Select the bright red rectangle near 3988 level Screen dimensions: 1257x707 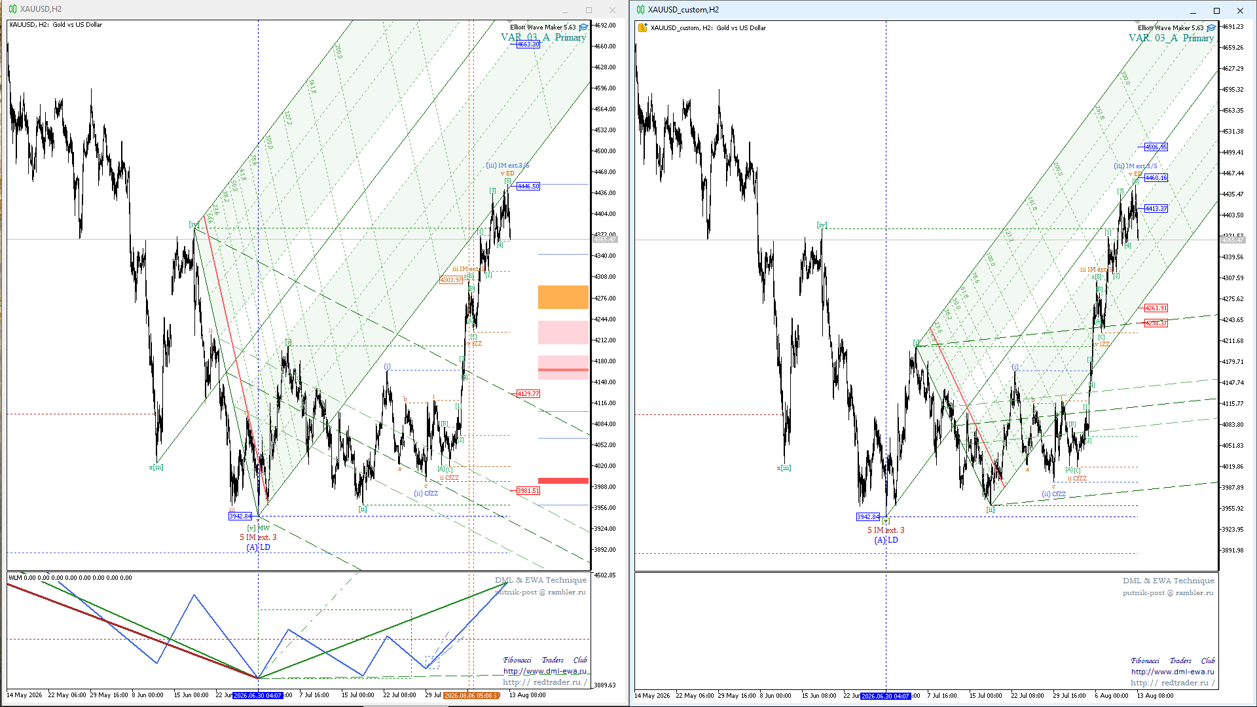pos(563,480)
